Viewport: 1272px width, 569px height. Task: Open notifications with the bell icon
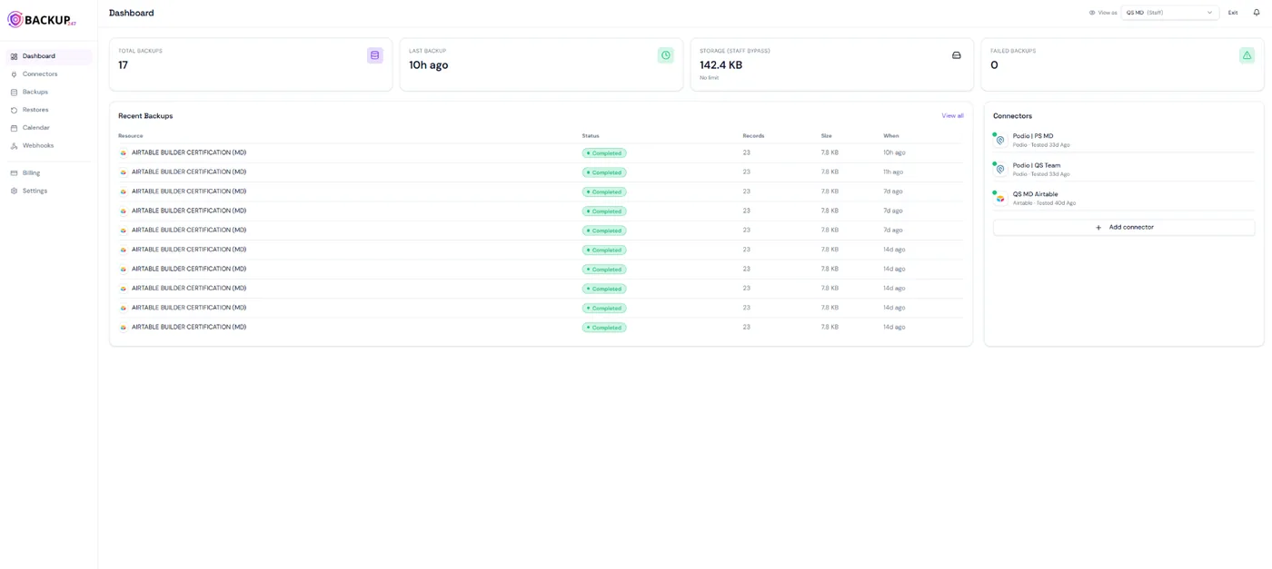1257,13
